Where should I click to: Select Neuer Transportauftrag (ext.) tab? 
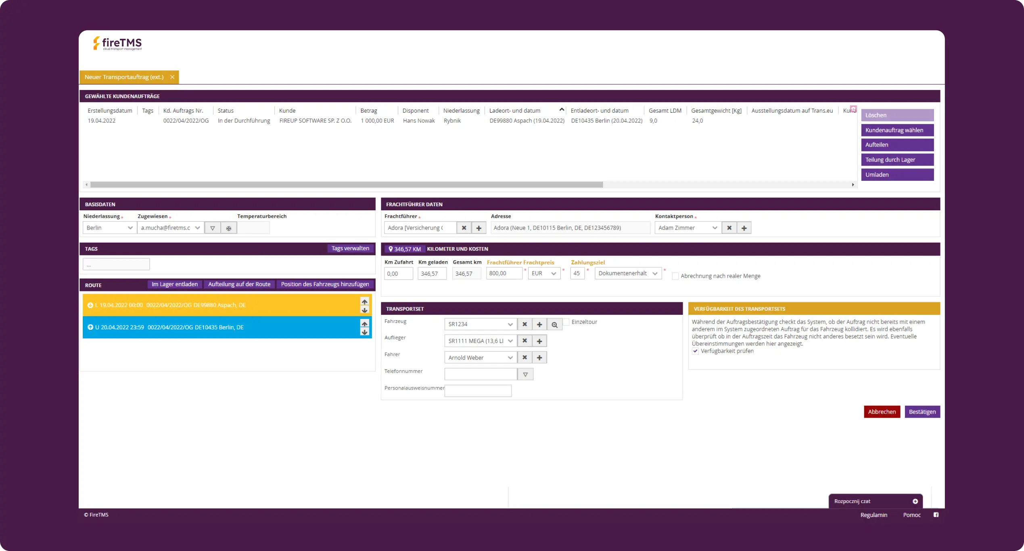(x=124, y=77)
